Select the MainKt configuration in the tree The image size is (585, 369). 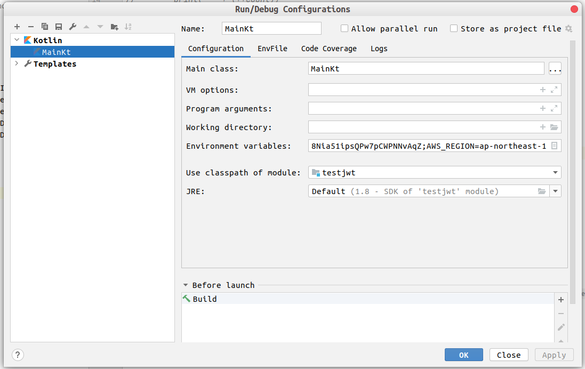[57, 52]
